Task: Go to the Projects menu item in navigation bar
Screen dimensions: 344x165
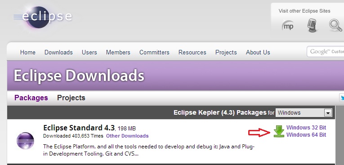Action: coord(226,53)
